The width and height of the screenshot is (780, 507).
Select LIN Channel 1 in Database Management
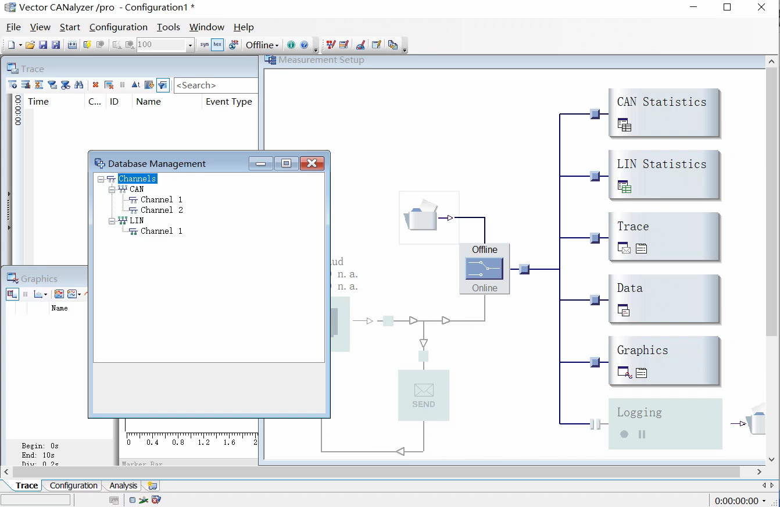coord(161,231)
